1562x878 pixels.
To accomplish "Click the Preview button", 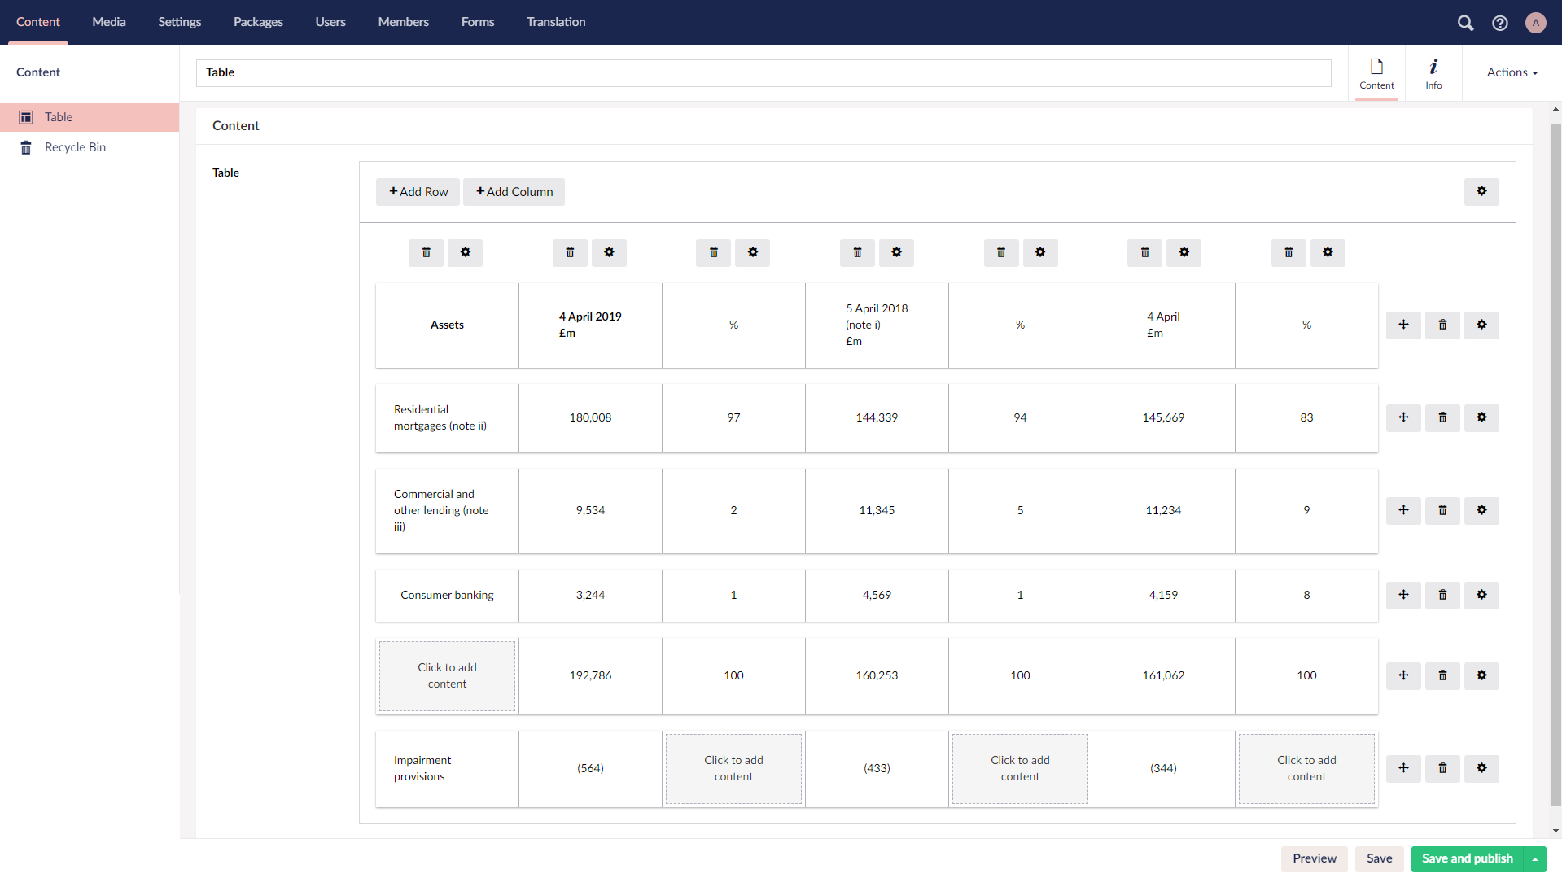I will click(1314, 858).
